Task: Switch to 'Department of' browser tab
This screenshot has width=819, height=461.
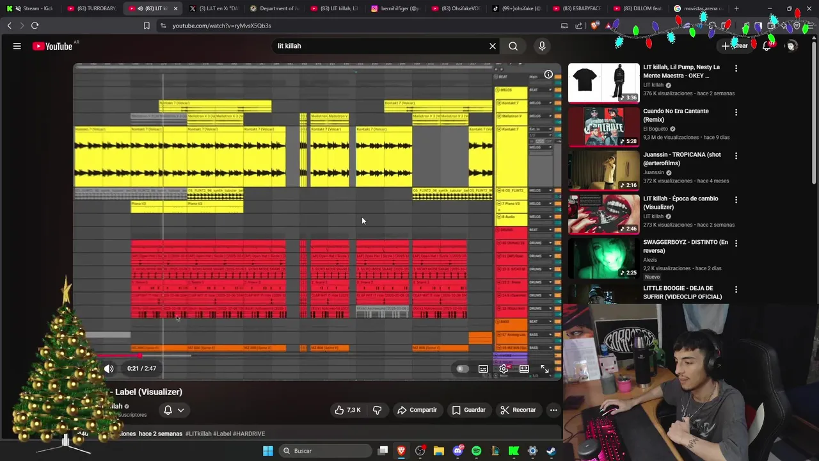Action: coord(275,8)
